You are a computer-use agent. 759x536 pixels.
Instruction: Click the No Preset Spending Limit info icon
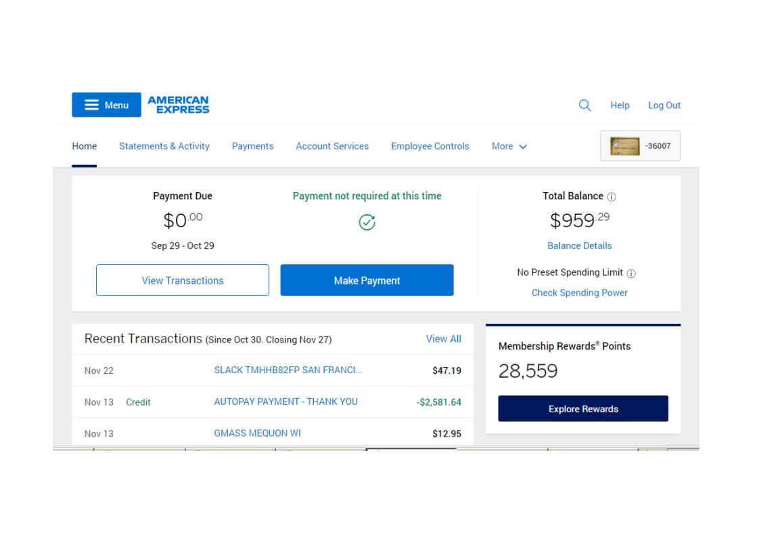coord(631,273)
